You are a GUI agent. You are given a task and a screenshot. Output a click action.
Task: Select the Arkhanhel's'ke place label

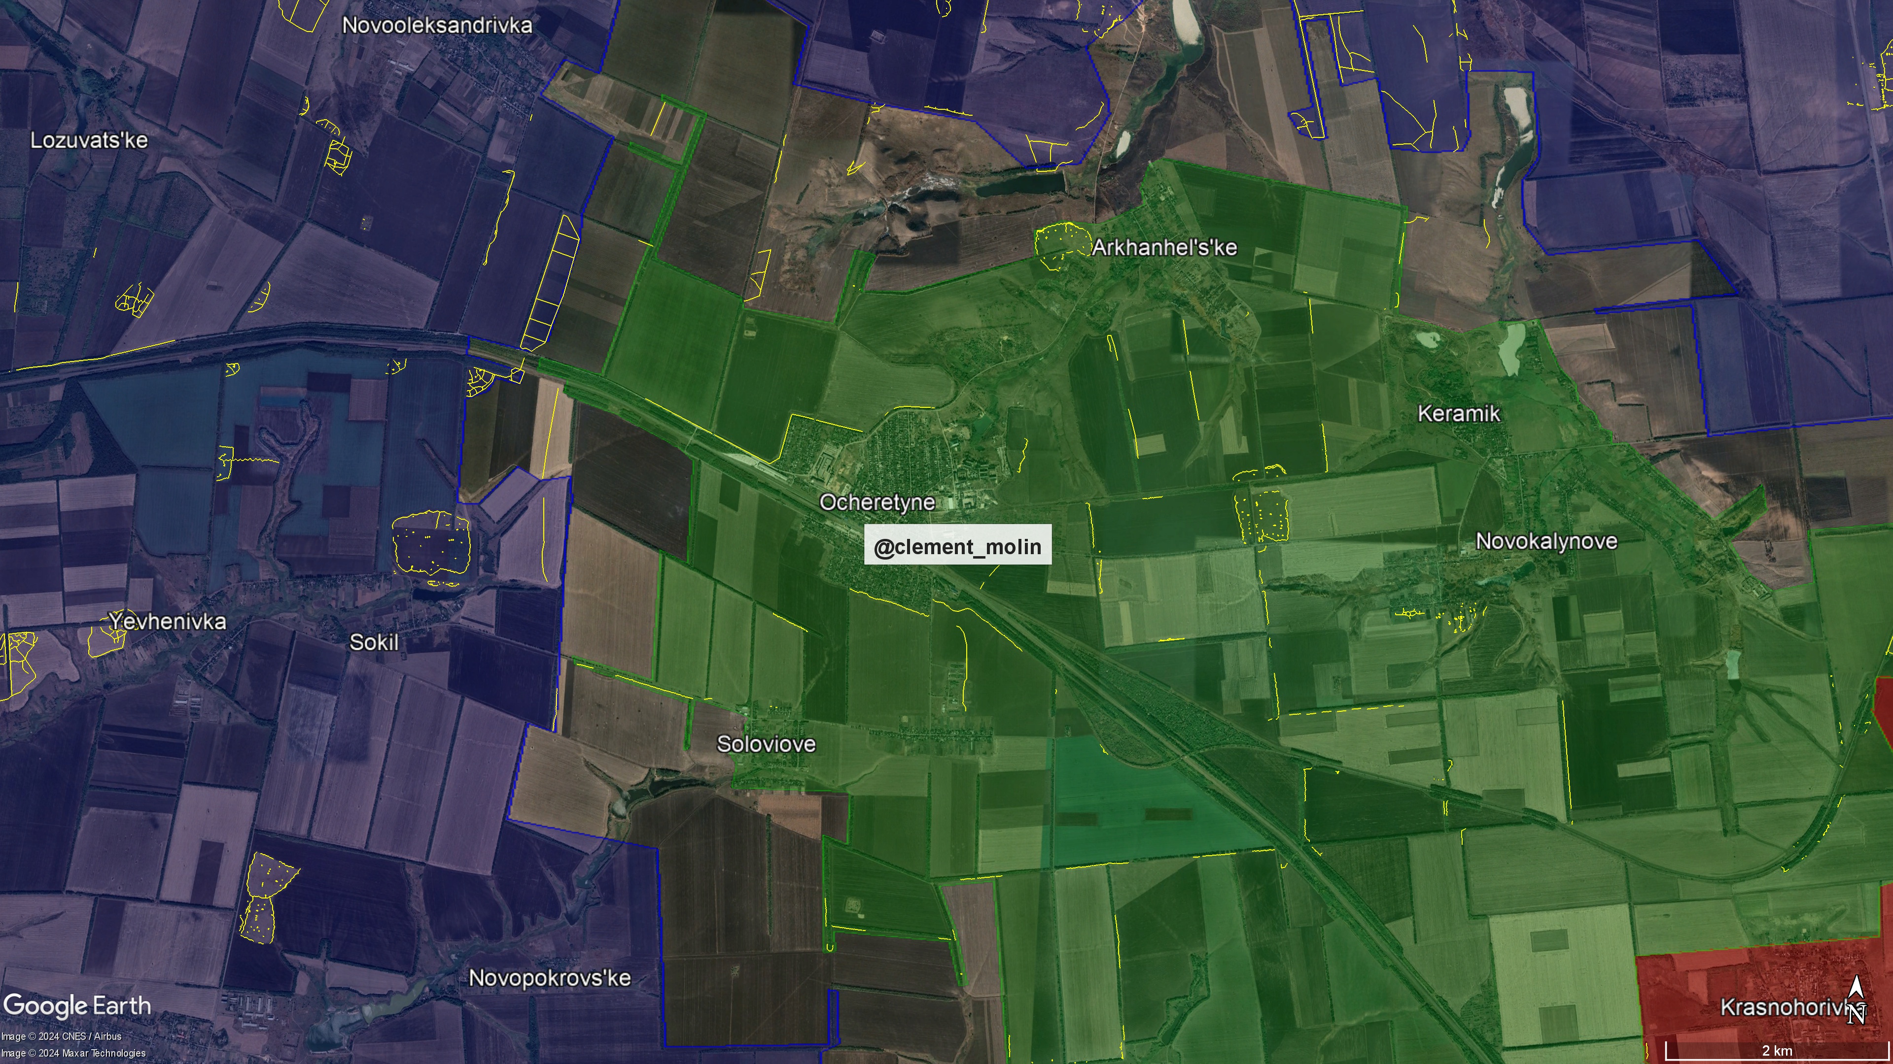click(x=1164, y=247)
